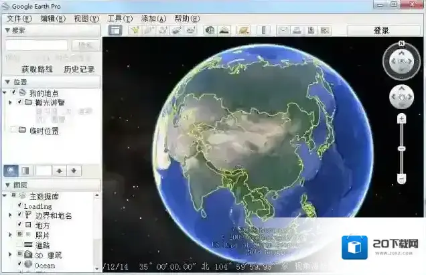Select the Add Path toolbar tool
The width and height of the screenshot is (426, 275).
coord(163,30)
